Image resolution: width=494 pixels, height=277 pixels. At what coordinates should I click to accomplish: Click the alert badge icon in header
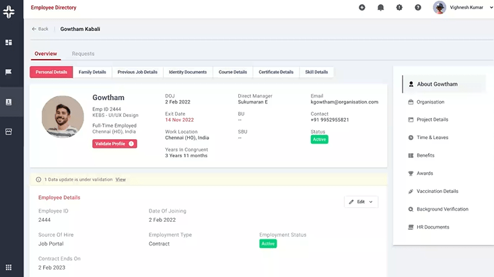[x=399, y=7]
